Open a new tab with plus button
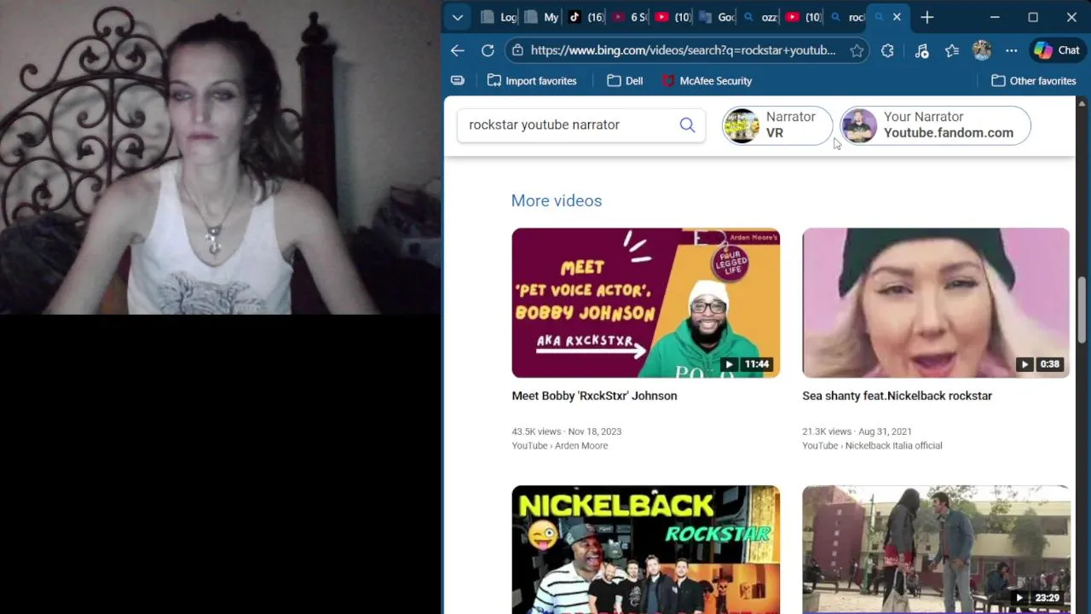 point(927,17)
